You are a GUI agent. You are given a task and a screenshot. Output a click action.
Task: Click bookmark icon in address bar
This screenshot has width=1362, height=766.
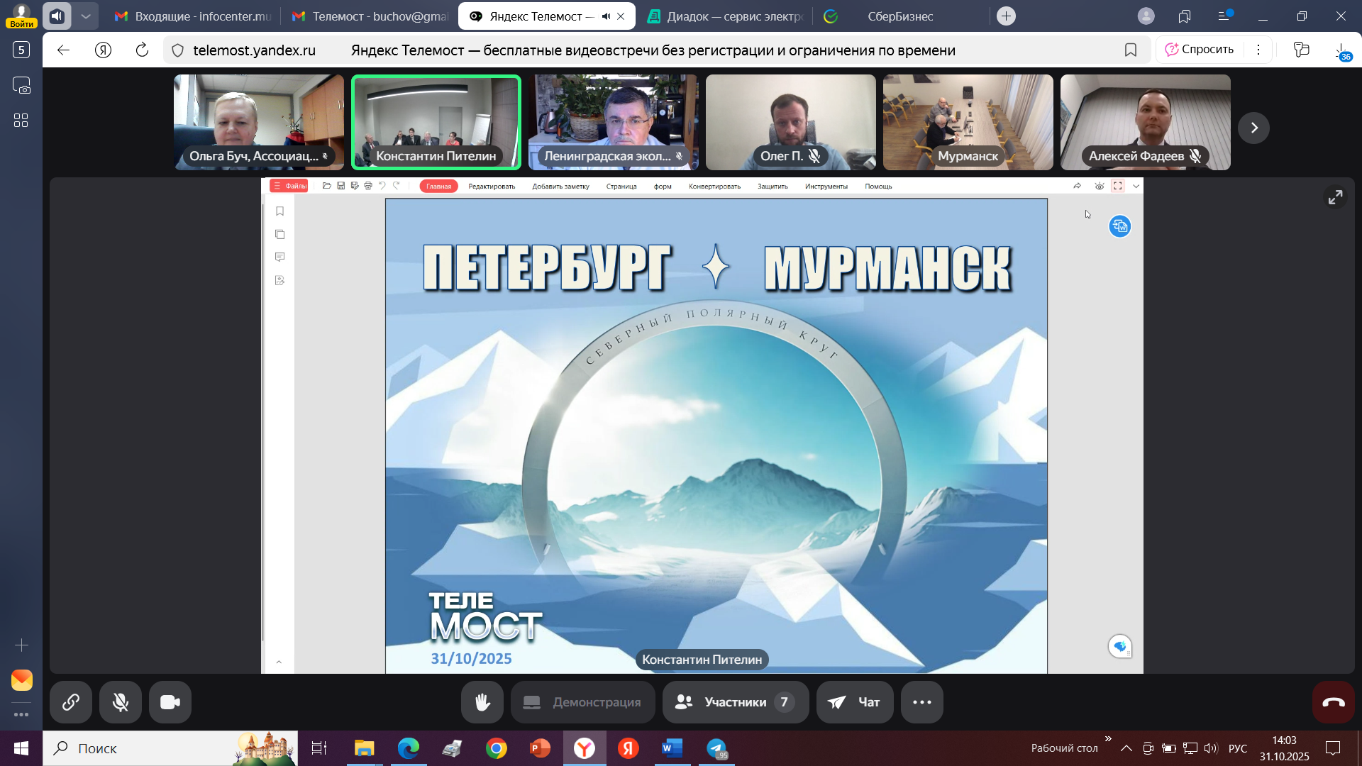1131,50
